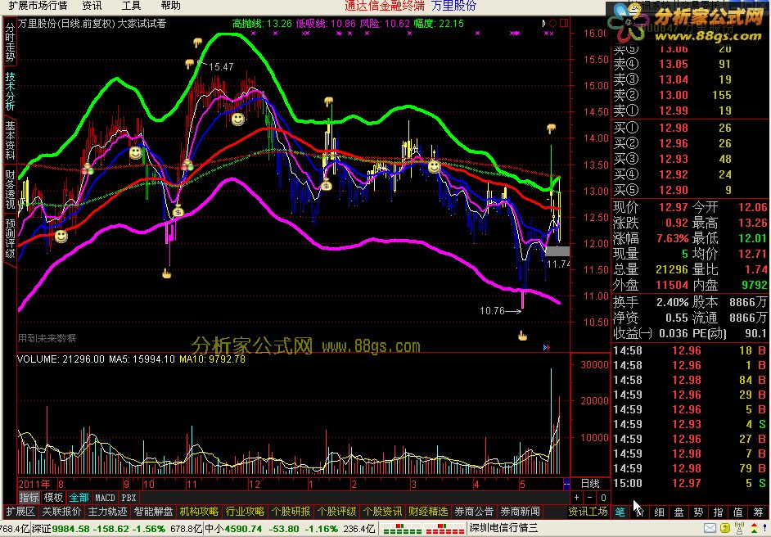Click the red window-split icon above chart
The height and width of the screenshot is (537, 771).
pos(563,23)
